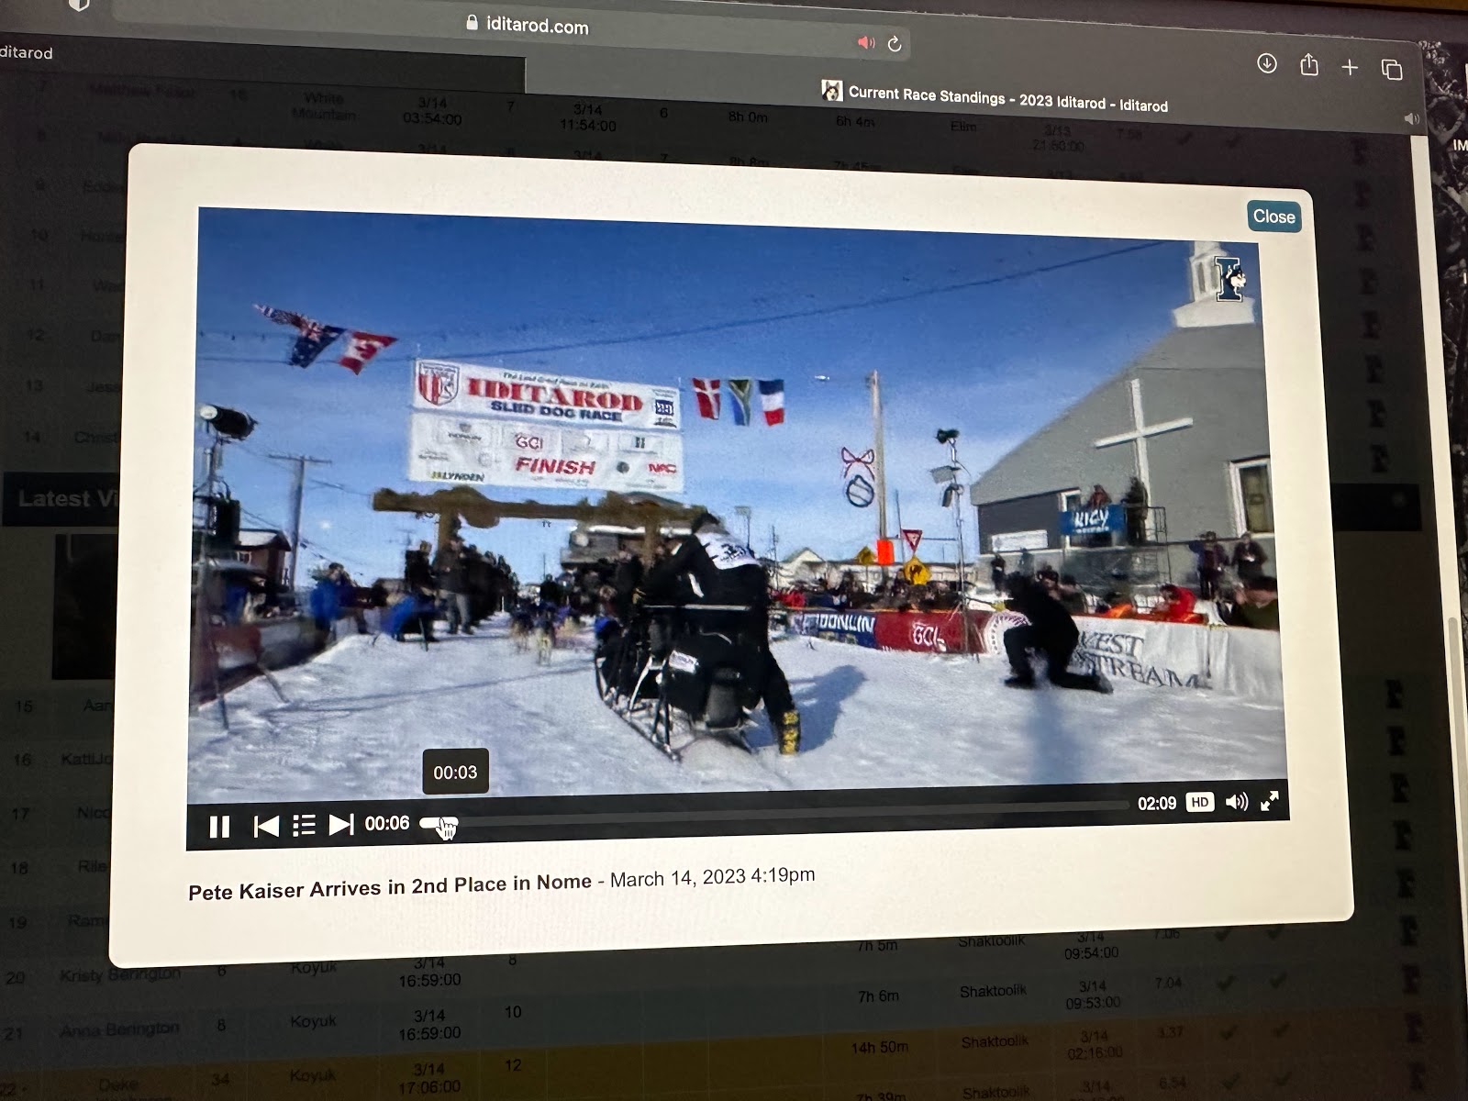Click Anna Berington standings row name
This screenshot has height=1101, width=1468.
click(x=119, y=1029)
